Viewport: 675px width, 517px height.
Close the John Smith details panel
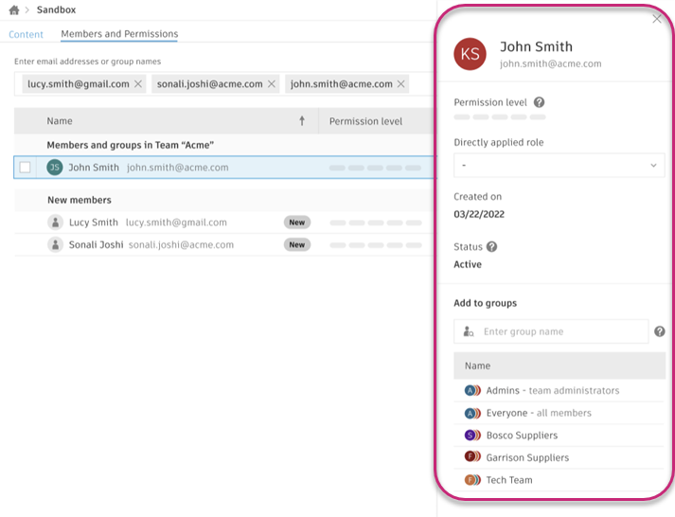tap(656, 19)
